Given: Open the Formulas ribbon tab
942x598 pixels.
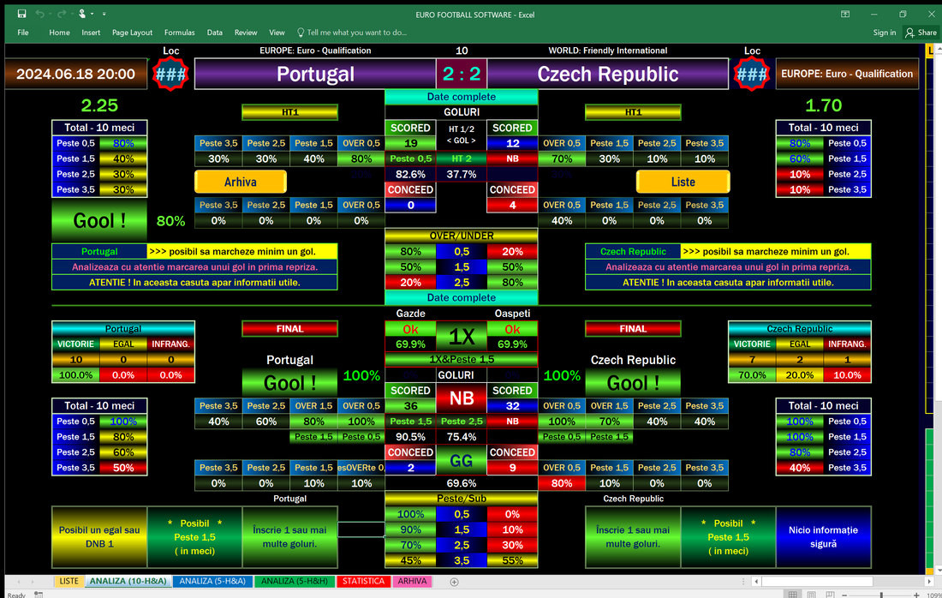Looking at the screenshot, I should click(x=179, y=33).
